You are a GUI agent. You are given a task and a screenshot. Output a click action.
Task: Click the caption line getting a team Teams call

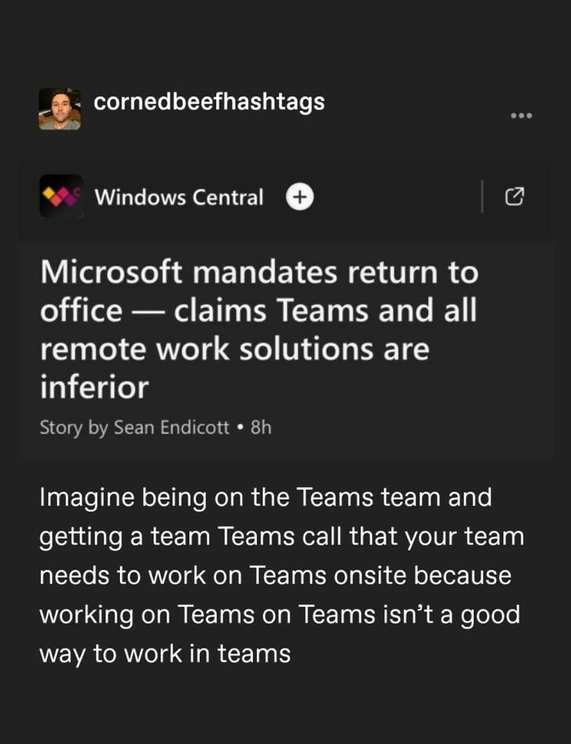(281, 536)
